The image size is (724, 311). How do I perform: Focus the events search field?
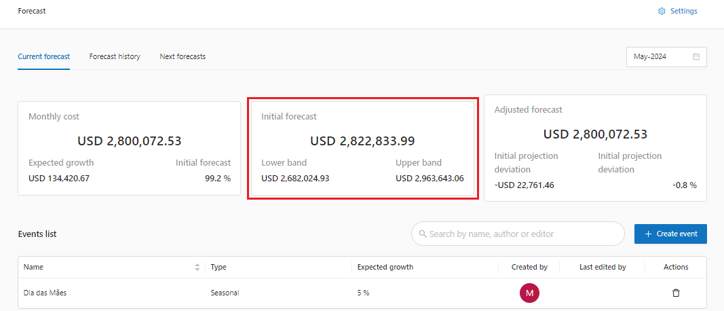[522, 234]
